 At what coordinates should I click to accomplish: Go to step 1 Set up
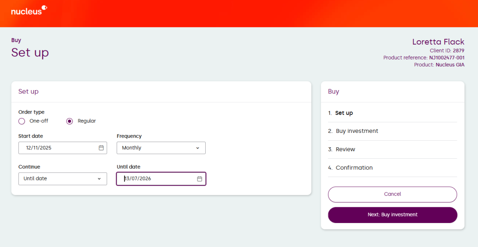[344, 113]
